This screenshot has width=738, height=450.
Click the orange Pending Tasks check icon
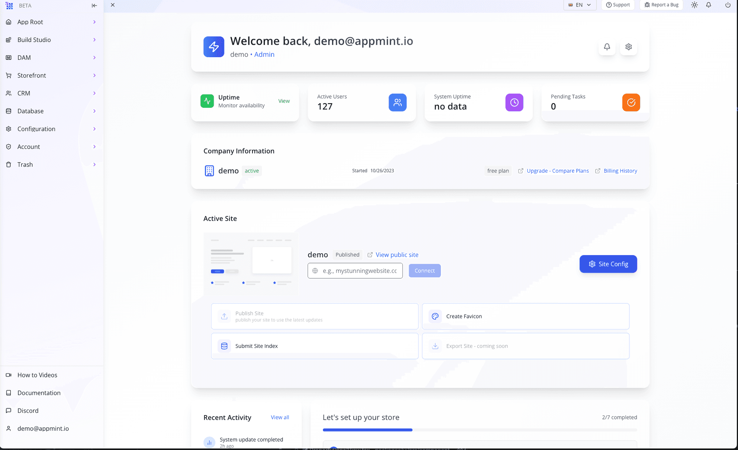pos(631,102)
